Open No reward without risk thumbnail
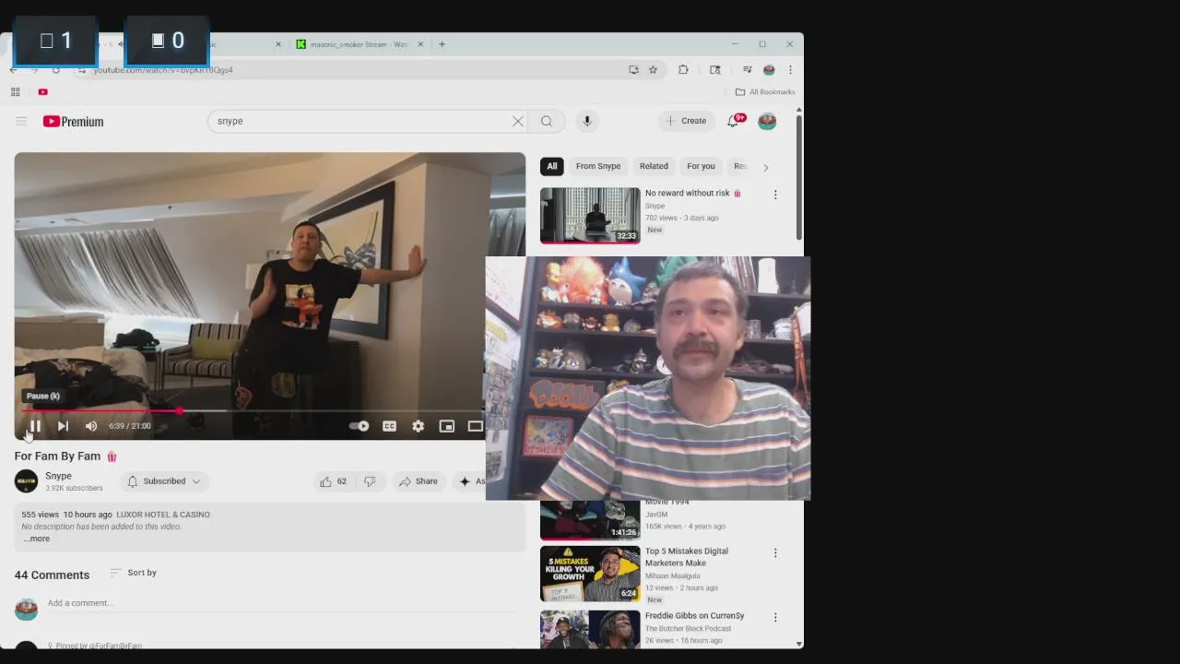Viewport: 1180px width, 664px height. click(590, 215)
